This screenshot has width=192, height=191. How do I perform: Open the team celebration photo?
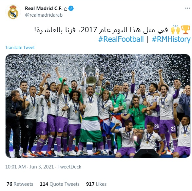click(98, 106)
